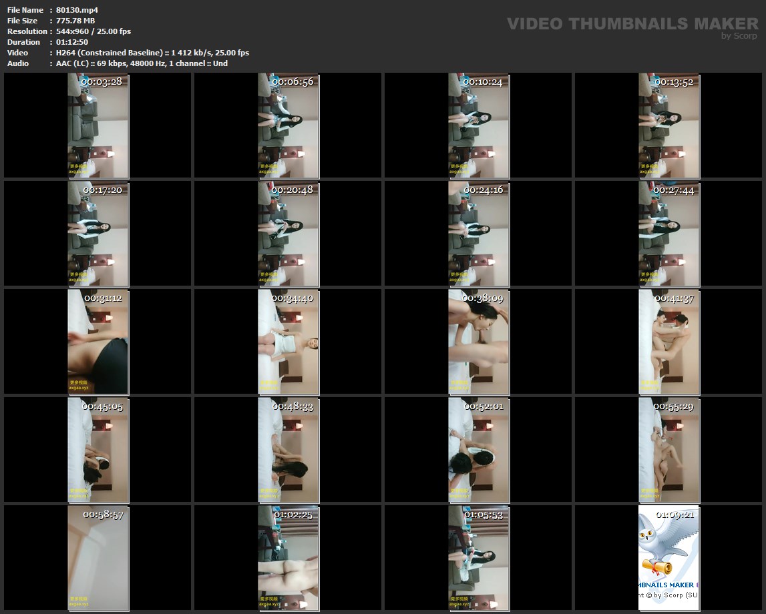The height and width of the screenshot is (614, 766).
Task: Select the thumbnail stamped 00:10:24
Action: 478,125
